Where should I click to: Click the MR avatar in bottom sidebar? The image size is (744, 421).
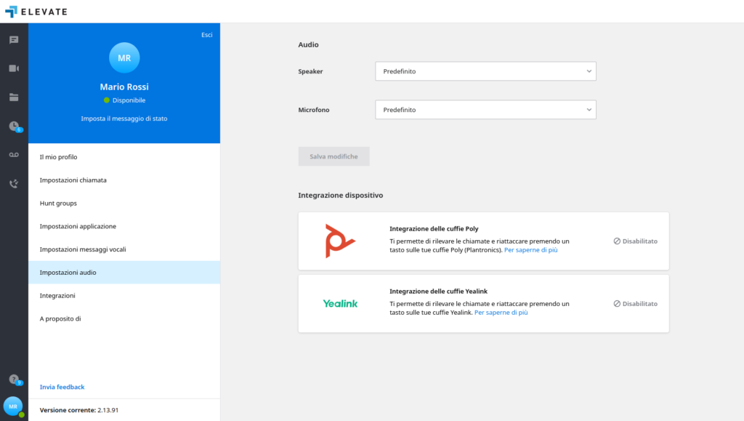click(13, 406)
